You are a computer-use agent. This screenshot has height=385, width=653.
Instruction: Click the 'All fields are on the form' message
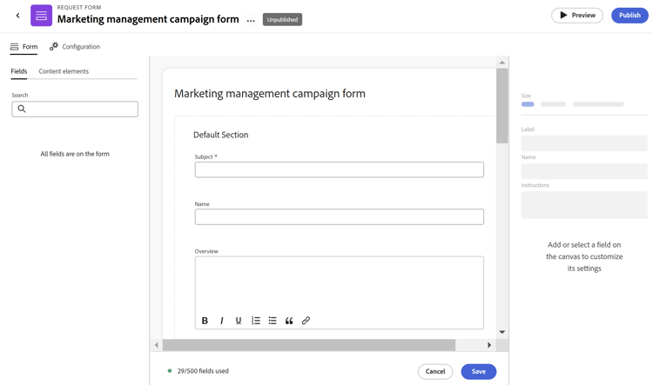coord(75,154)
